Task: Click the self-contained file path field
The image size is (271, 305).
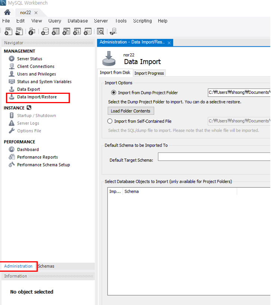Action: click(x=239, y=121)
